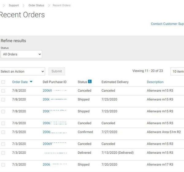Open purchase ID of Delivered 7/3/2020 order
Screen dimensions: 184x172
[56, 153]
